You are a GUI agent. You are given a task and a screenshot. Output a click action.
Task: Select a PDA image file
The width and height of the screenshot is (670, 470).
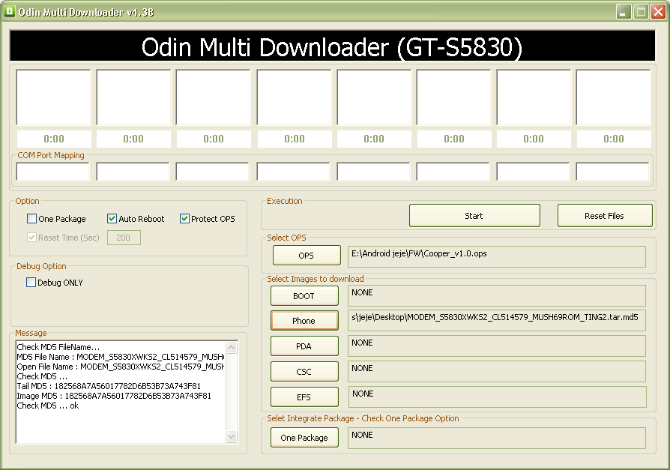pyautogui.click(x=304, y=347)
